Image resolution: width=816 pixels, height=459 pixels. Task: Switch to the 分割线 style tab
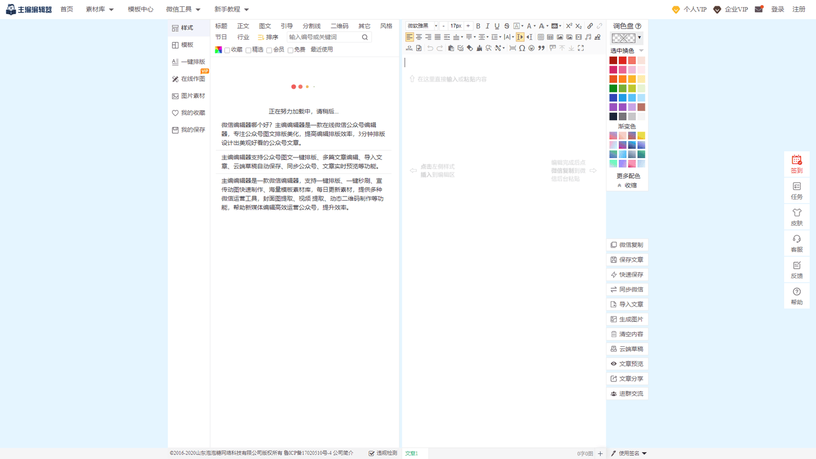point(312,26)
